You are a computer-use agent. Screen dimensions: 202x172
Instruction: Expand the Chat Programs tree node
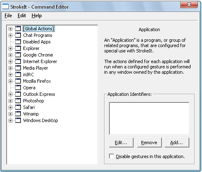tap(10, 35)
